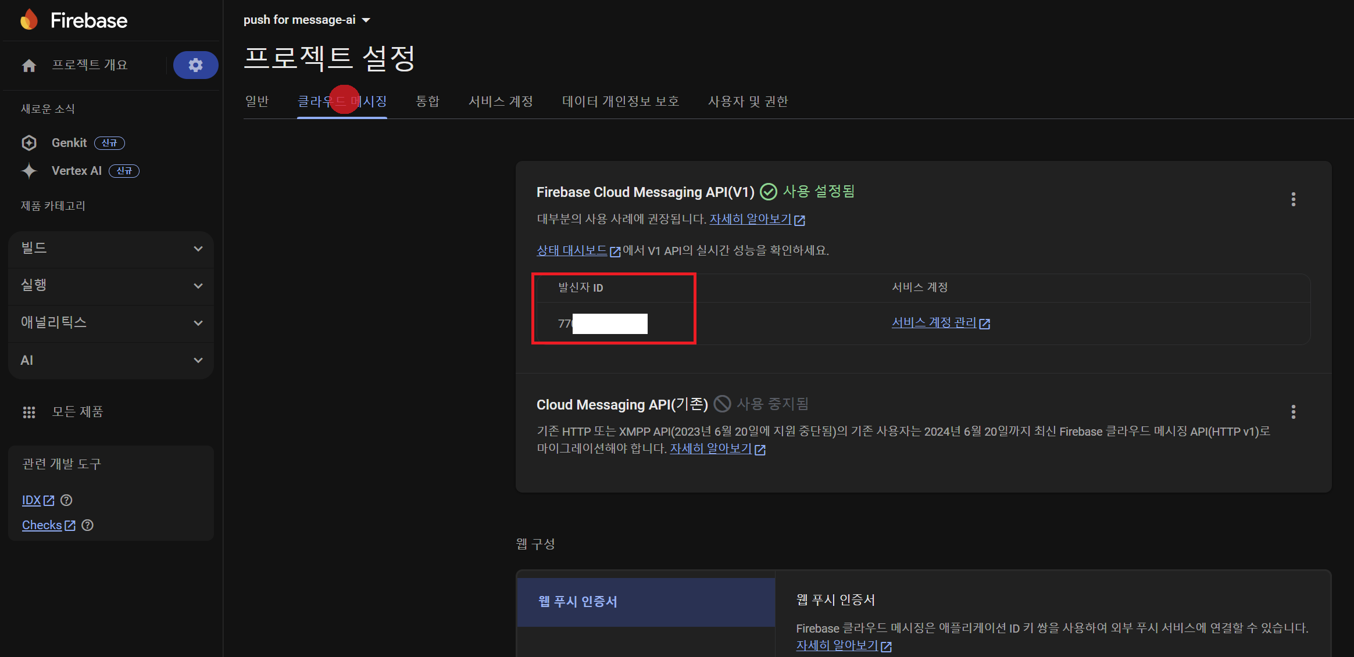Open 모든 제품 in sidebar

tap(77, 412)
